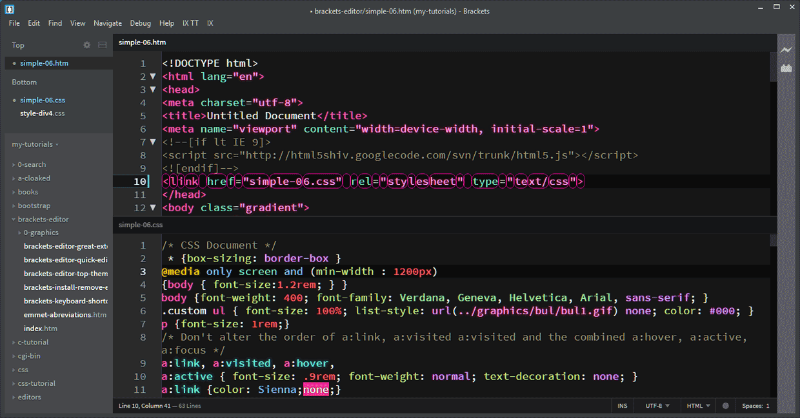
Task: Open the brackets-editor-great-ext file in tree
Action: pos(65,247)
